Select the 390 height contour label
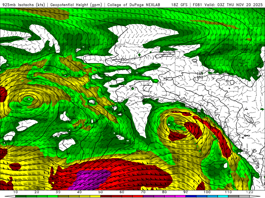The width and height of the screenshot is (265, 198). tap(25, 119)
